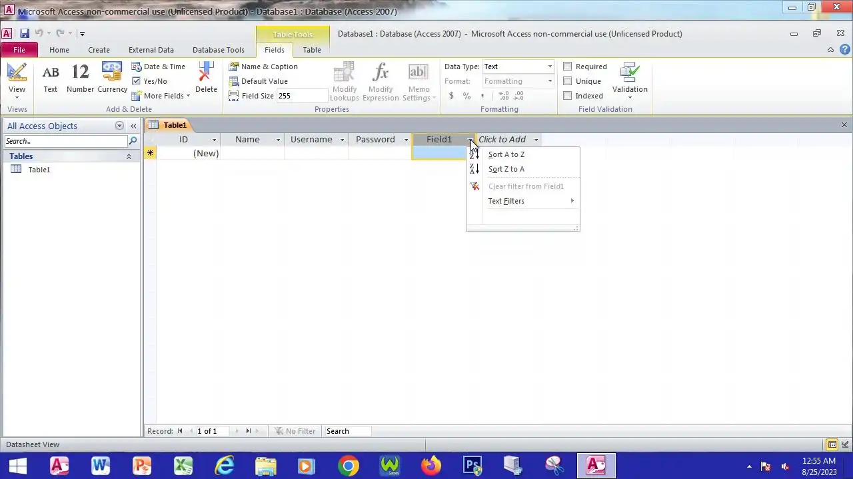
Task: Collapse the Tables group
Action: click(x=129, y=156)
